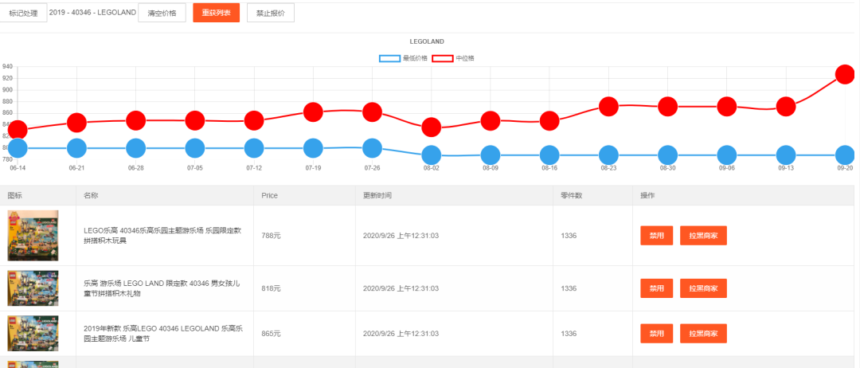Click listing name starting 'LEGO乐高 40346乐高乐园'
This screenshot has width=860, height=368.
pyautogui.click(x=162, y=235)
